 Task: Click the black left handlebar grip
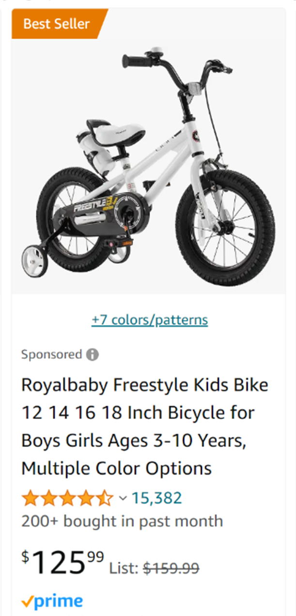click(137, 62)
